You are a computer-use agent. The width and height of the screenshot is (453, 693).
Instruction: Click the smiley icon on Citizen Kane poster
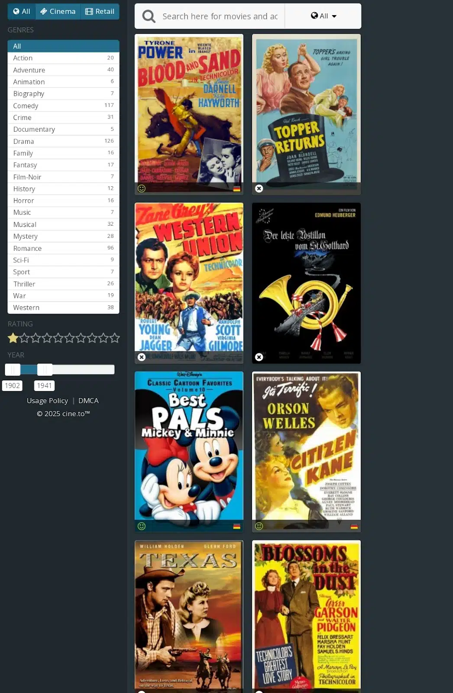click(x=259, y=526)
